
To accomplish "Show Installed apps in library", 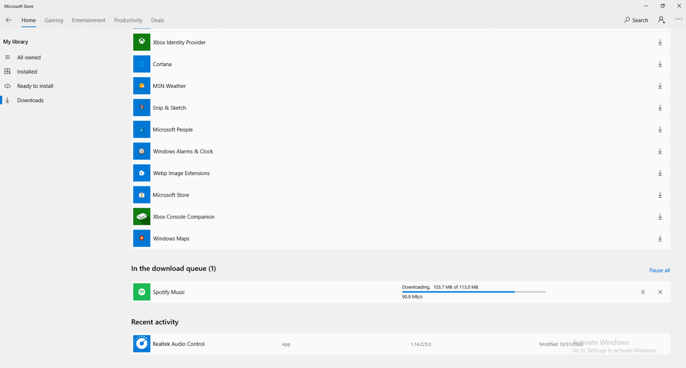I will tap(27, 72).
